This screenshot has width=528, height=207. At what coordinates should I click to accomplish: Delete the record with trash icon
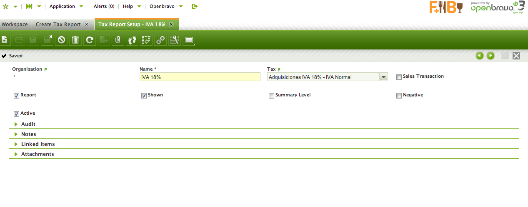tap(75, 40)
